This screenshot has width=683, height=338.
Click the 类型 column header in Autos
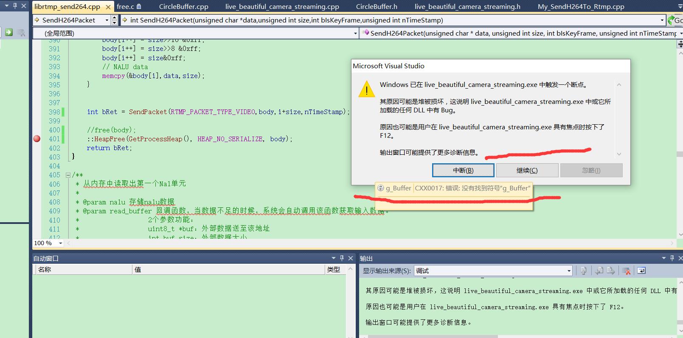(x=335, y=269)
